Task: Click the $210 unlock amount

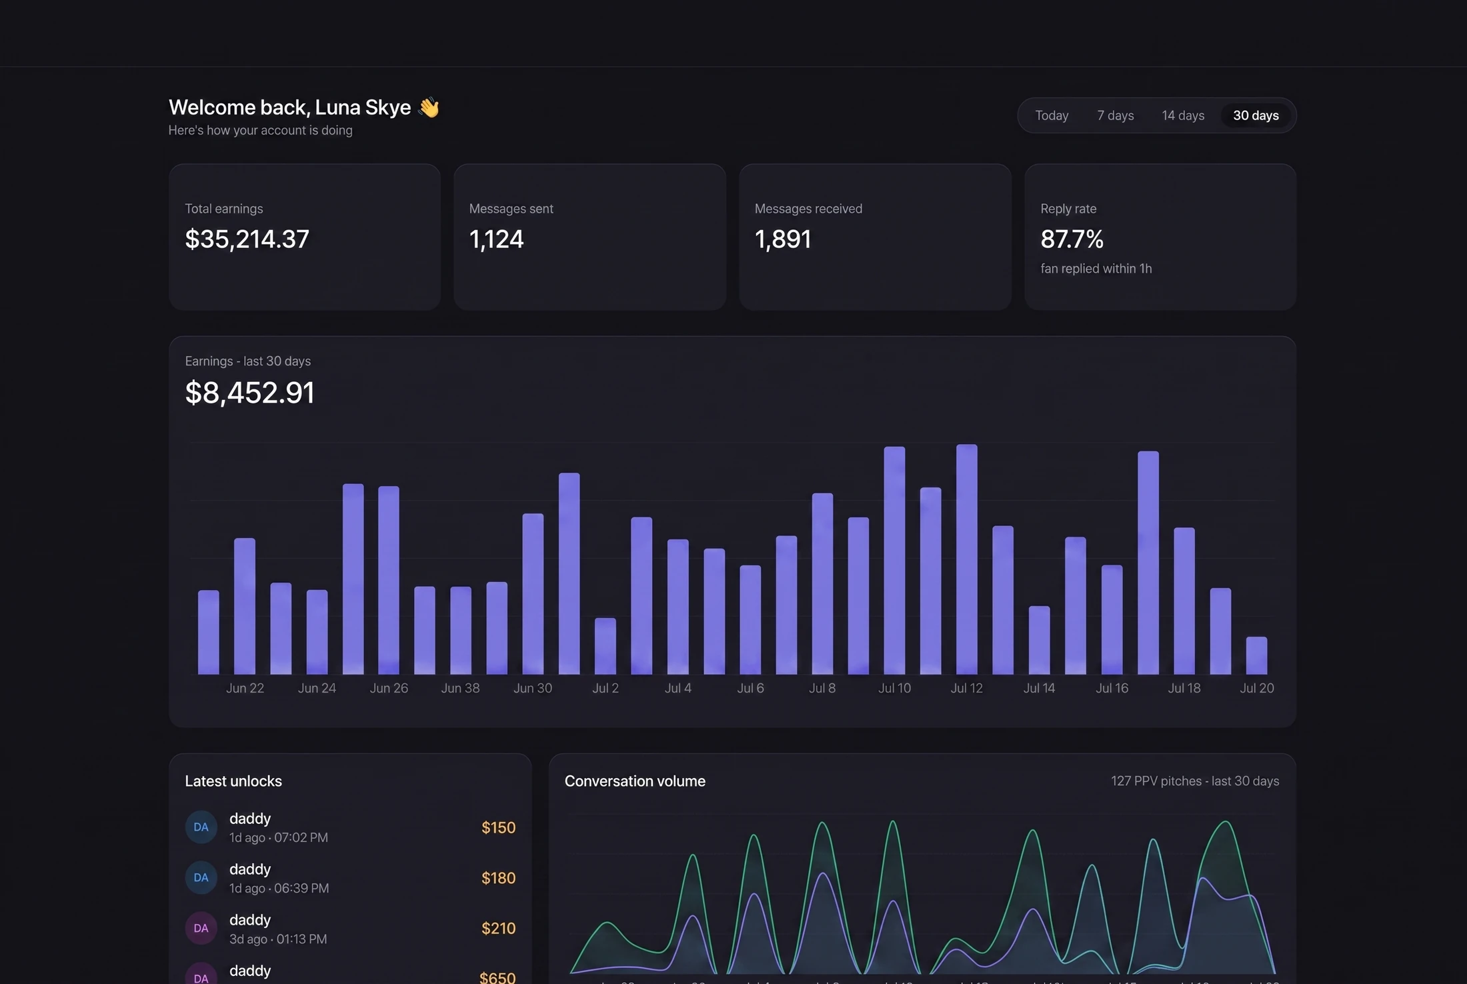Action: (x=498, y=928)
